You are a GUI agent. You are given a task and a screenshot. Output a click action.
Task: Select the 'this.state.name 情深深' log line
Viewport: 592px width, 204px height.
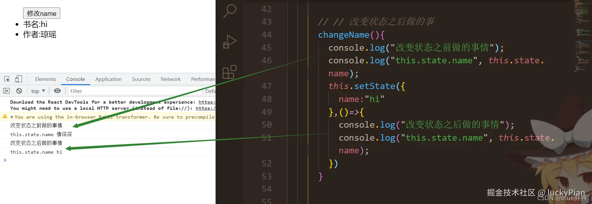click(x=41, y=134)
